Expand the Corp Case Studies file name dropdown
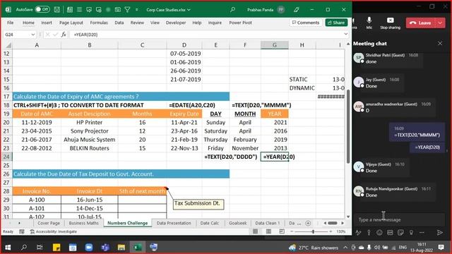 189,10
